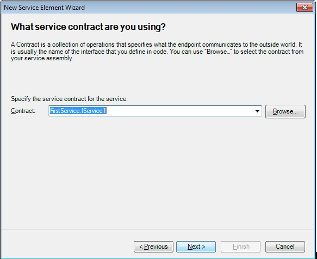The image size is (317, 259).
Task: Click the horizontal separator above wizard buttons
Action: coord(158,230)
